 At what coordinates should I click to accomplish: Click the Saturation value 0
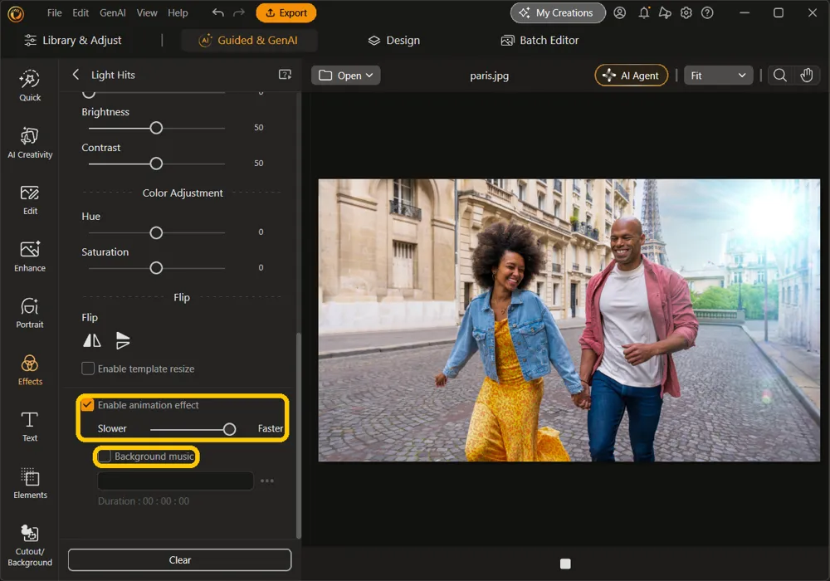click(x=261, y=267)
